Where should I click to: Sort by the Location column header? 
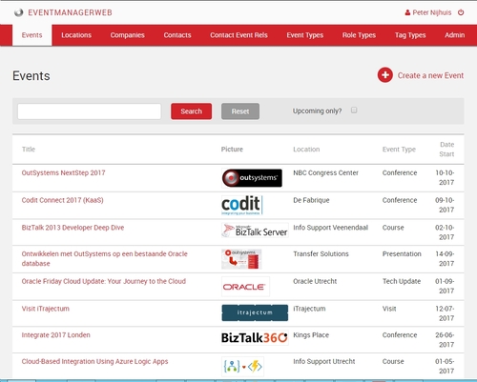pyautogui.click(x=306, y=150)
